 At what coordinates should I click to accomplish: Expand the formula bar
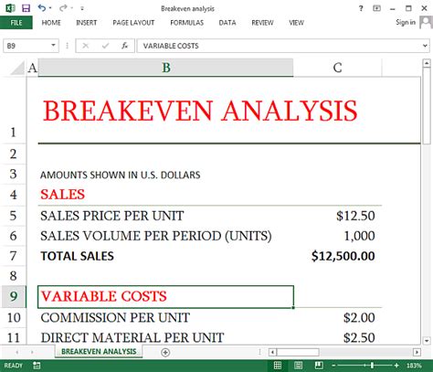pos(425,46)
